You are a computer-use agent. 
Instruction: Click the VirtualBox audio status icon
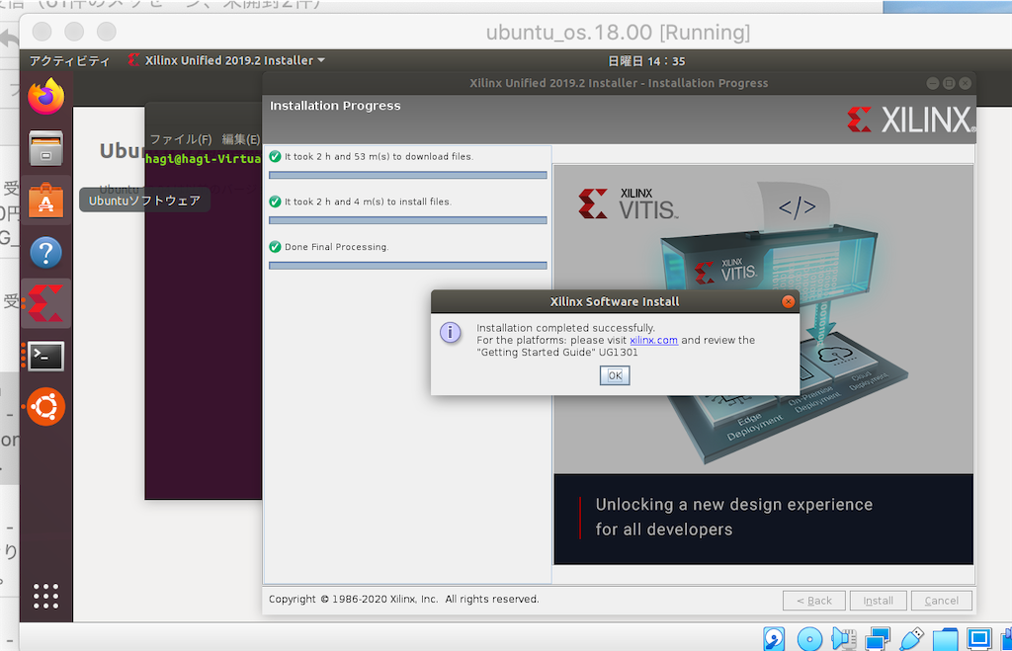coord(844,639)
